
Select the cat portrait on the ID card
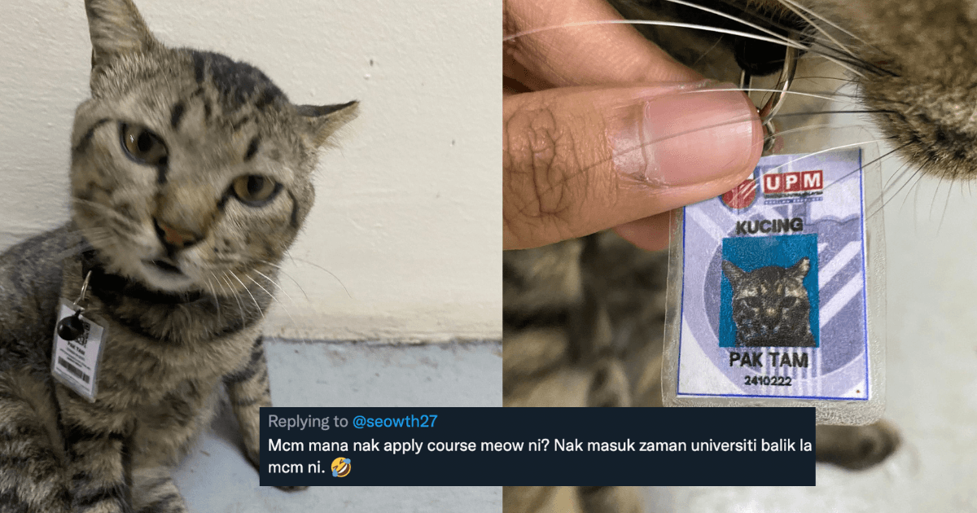(x=768, y=289)
